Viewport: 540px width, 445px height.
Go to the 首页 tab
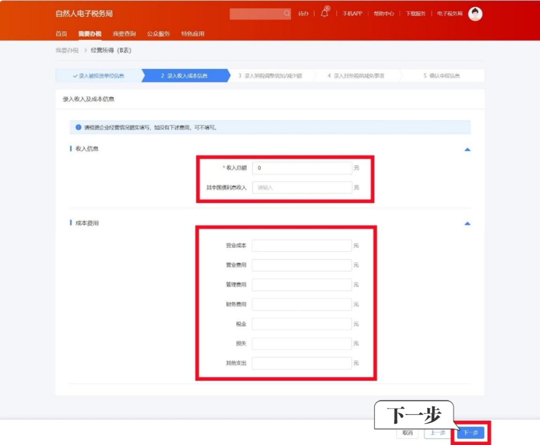coord(61,34)
